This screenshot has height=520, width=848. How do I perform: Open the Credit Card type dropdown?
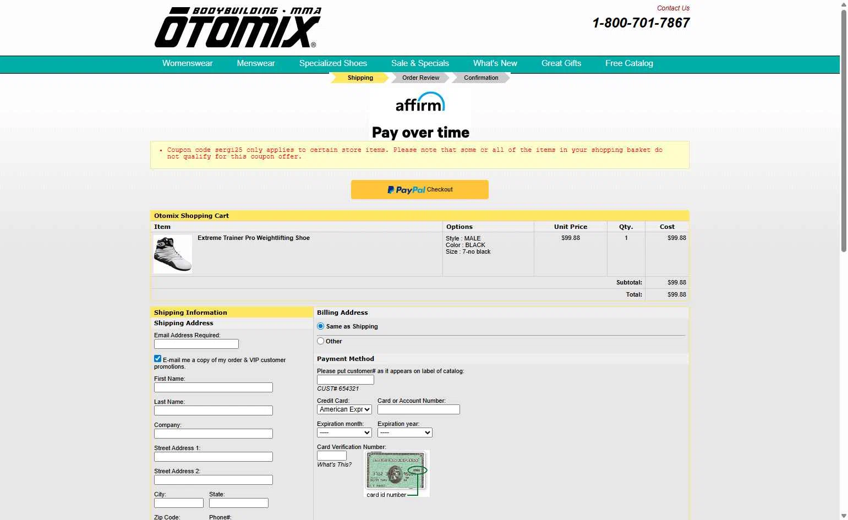tap(344, 409)
